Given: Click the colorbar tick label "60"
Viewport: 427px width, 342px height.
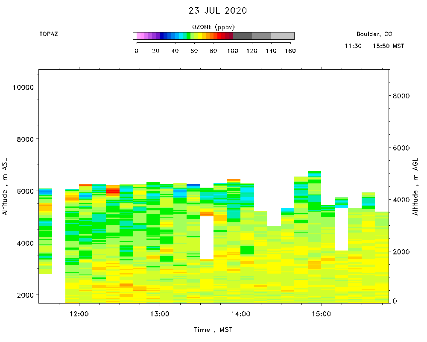Looking at the screenshot, I should pyautogui.click(x=194, y=51).
